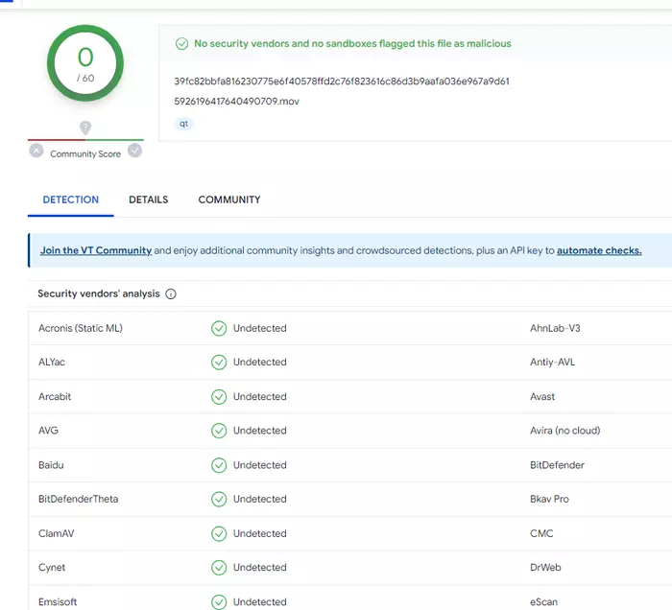Click the Security vendors' analysis info icon

pos(171,294)
